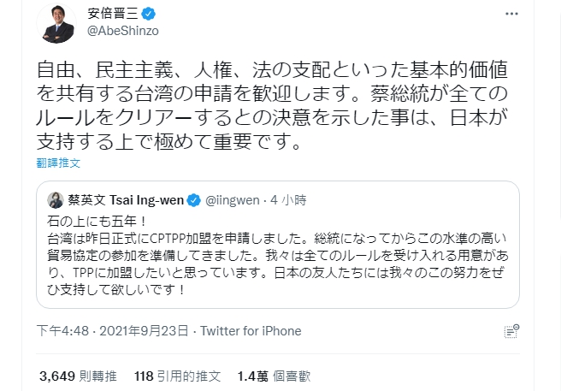Image resolution: width=561 pixels, height=391 pixels.
Task: Click the verified badge next to 安倍晋三
Action: [149, 14]
